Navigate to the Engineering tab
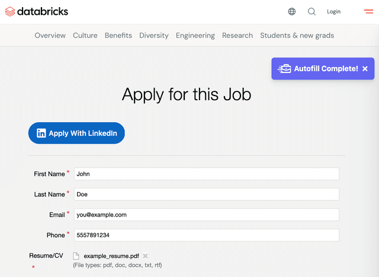Screen dimensions: 379x277 (x=195, y=36)
